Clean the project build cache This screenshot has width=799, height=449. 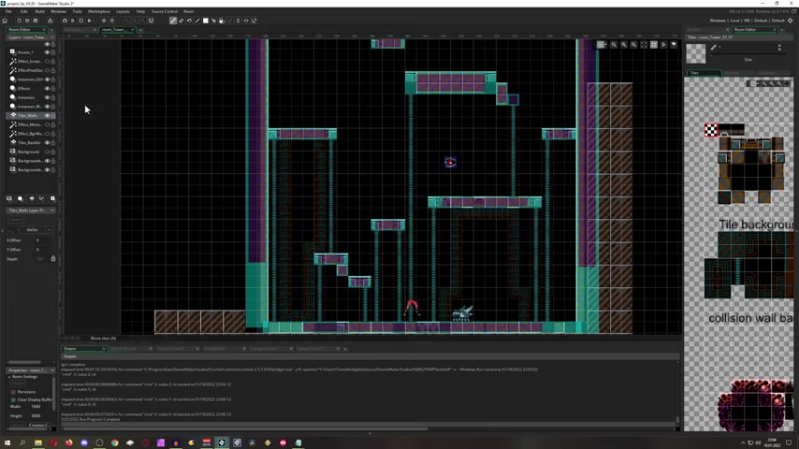[89, 21]
